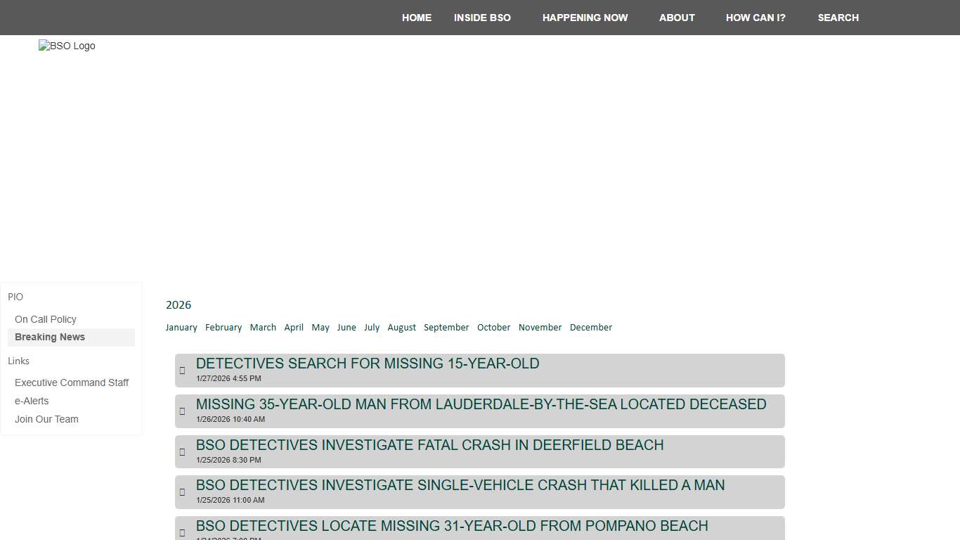960x540 pixels.
Task: Go to the e-Alerts page
Action: click(x=32, y=401)
